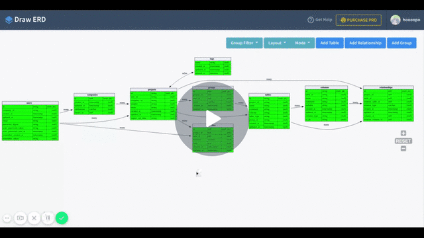
Task: Click the hoooopo user avatar
Action: (x=396, y=20)
